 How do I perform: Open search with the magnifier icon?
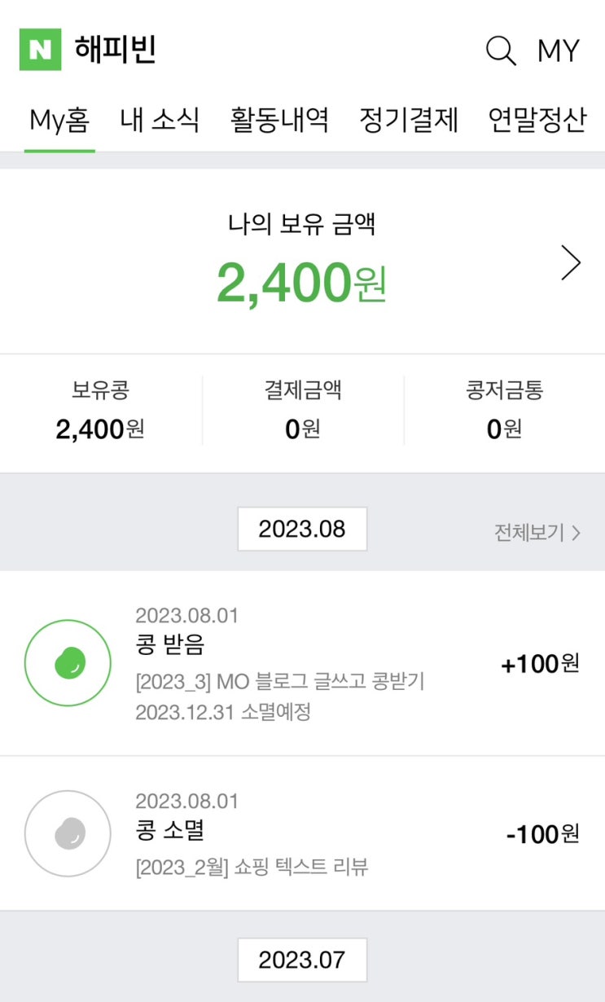point(501,51)
